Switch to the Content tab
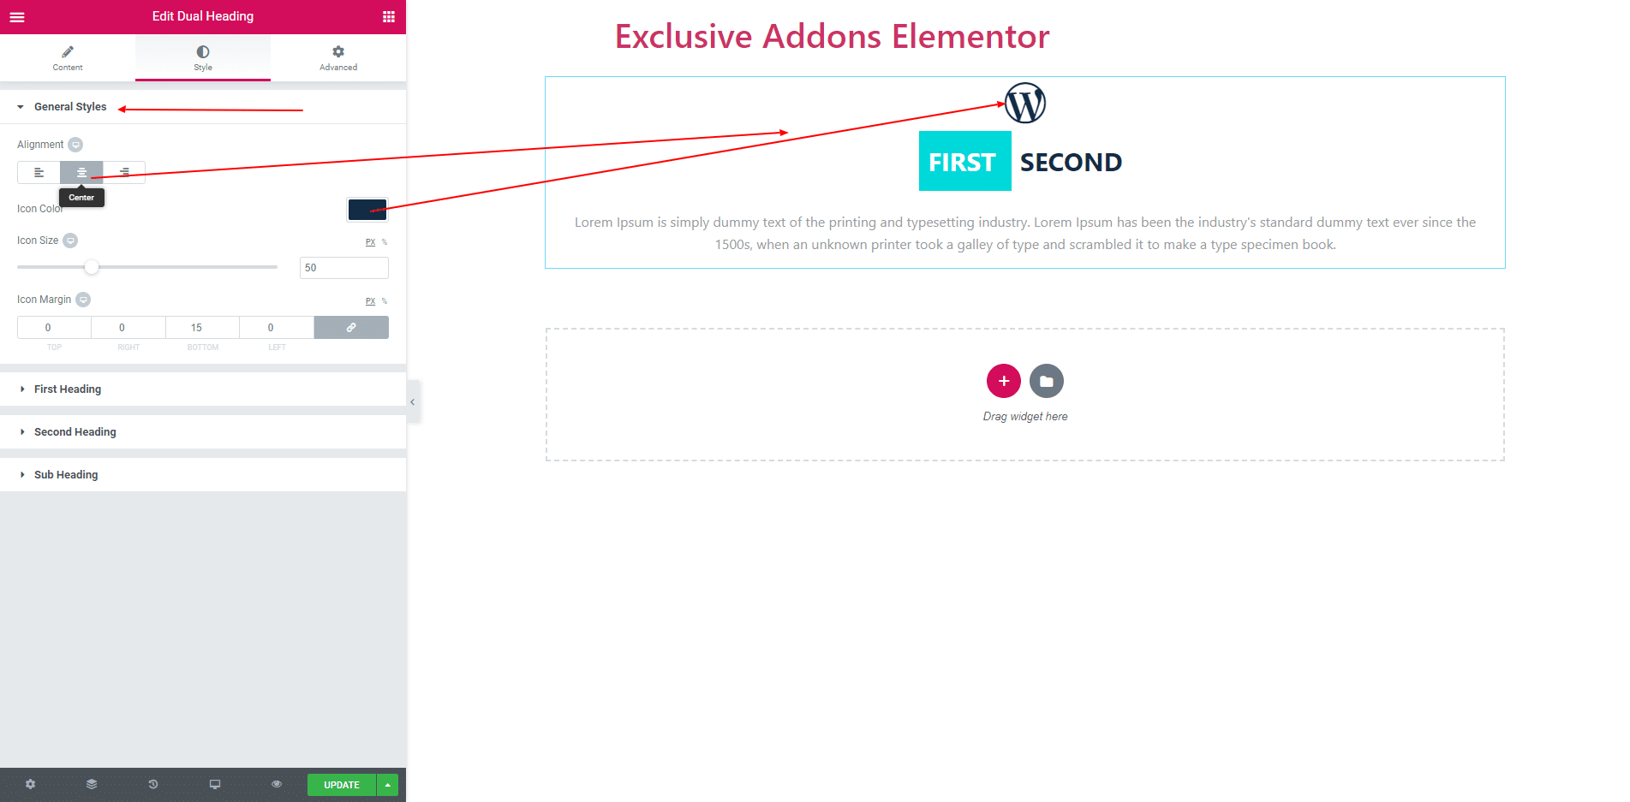 point(68,57)
